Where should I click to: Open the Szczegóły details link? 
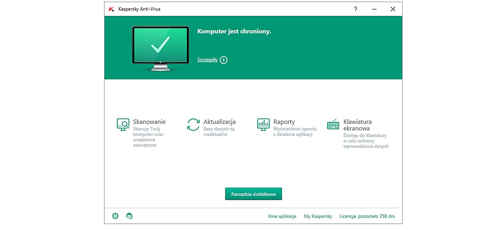click(x=207, y=60)
